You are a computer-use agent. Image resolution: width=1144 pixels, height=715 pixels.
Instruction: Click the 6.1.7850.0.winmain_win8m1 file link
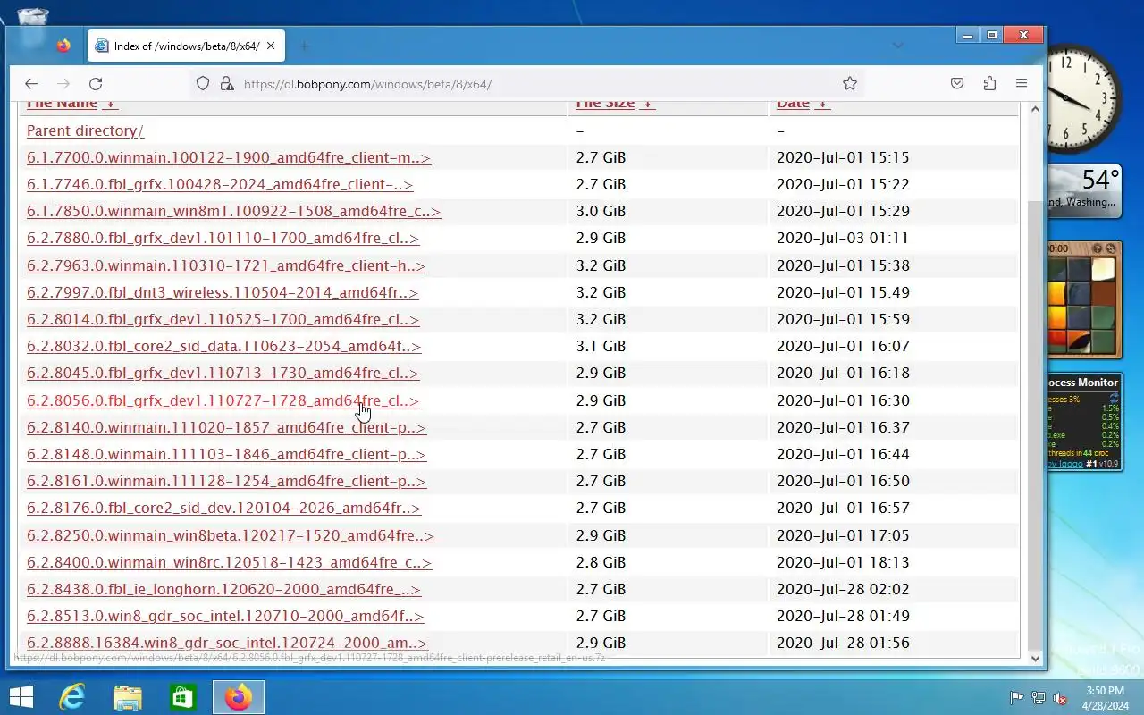(x=233, y=211)
